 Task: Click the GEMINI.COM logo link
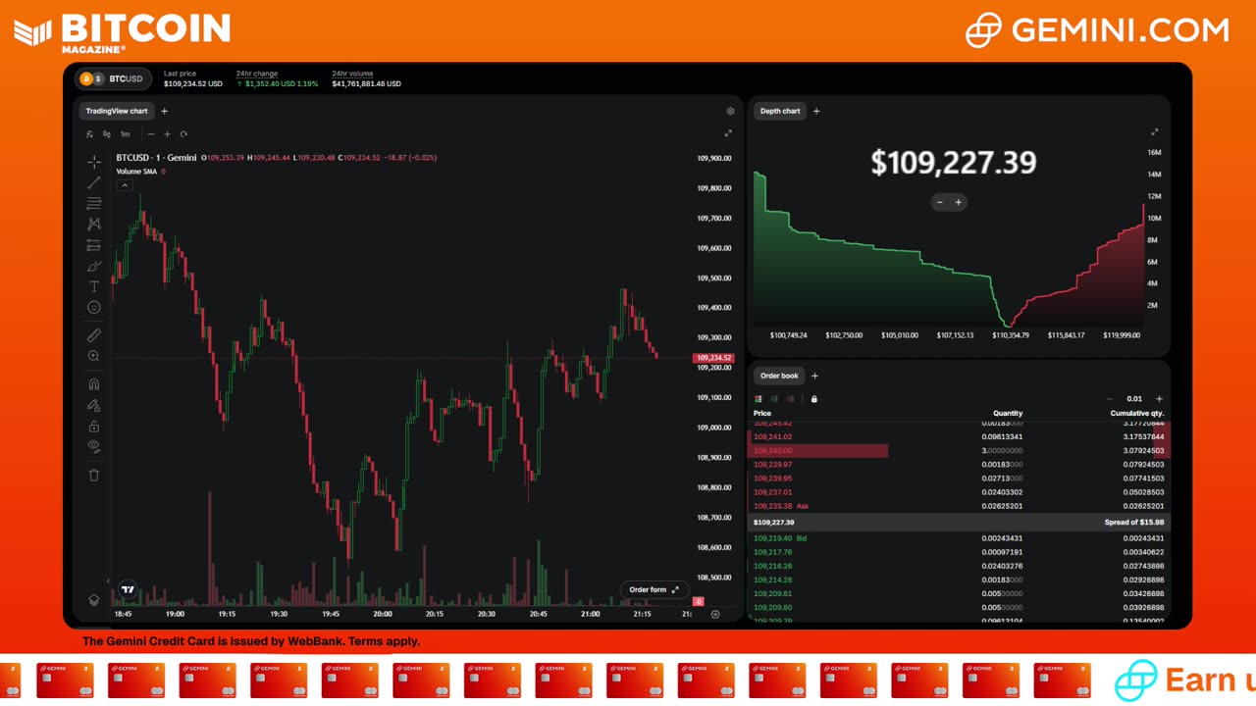1098,30
